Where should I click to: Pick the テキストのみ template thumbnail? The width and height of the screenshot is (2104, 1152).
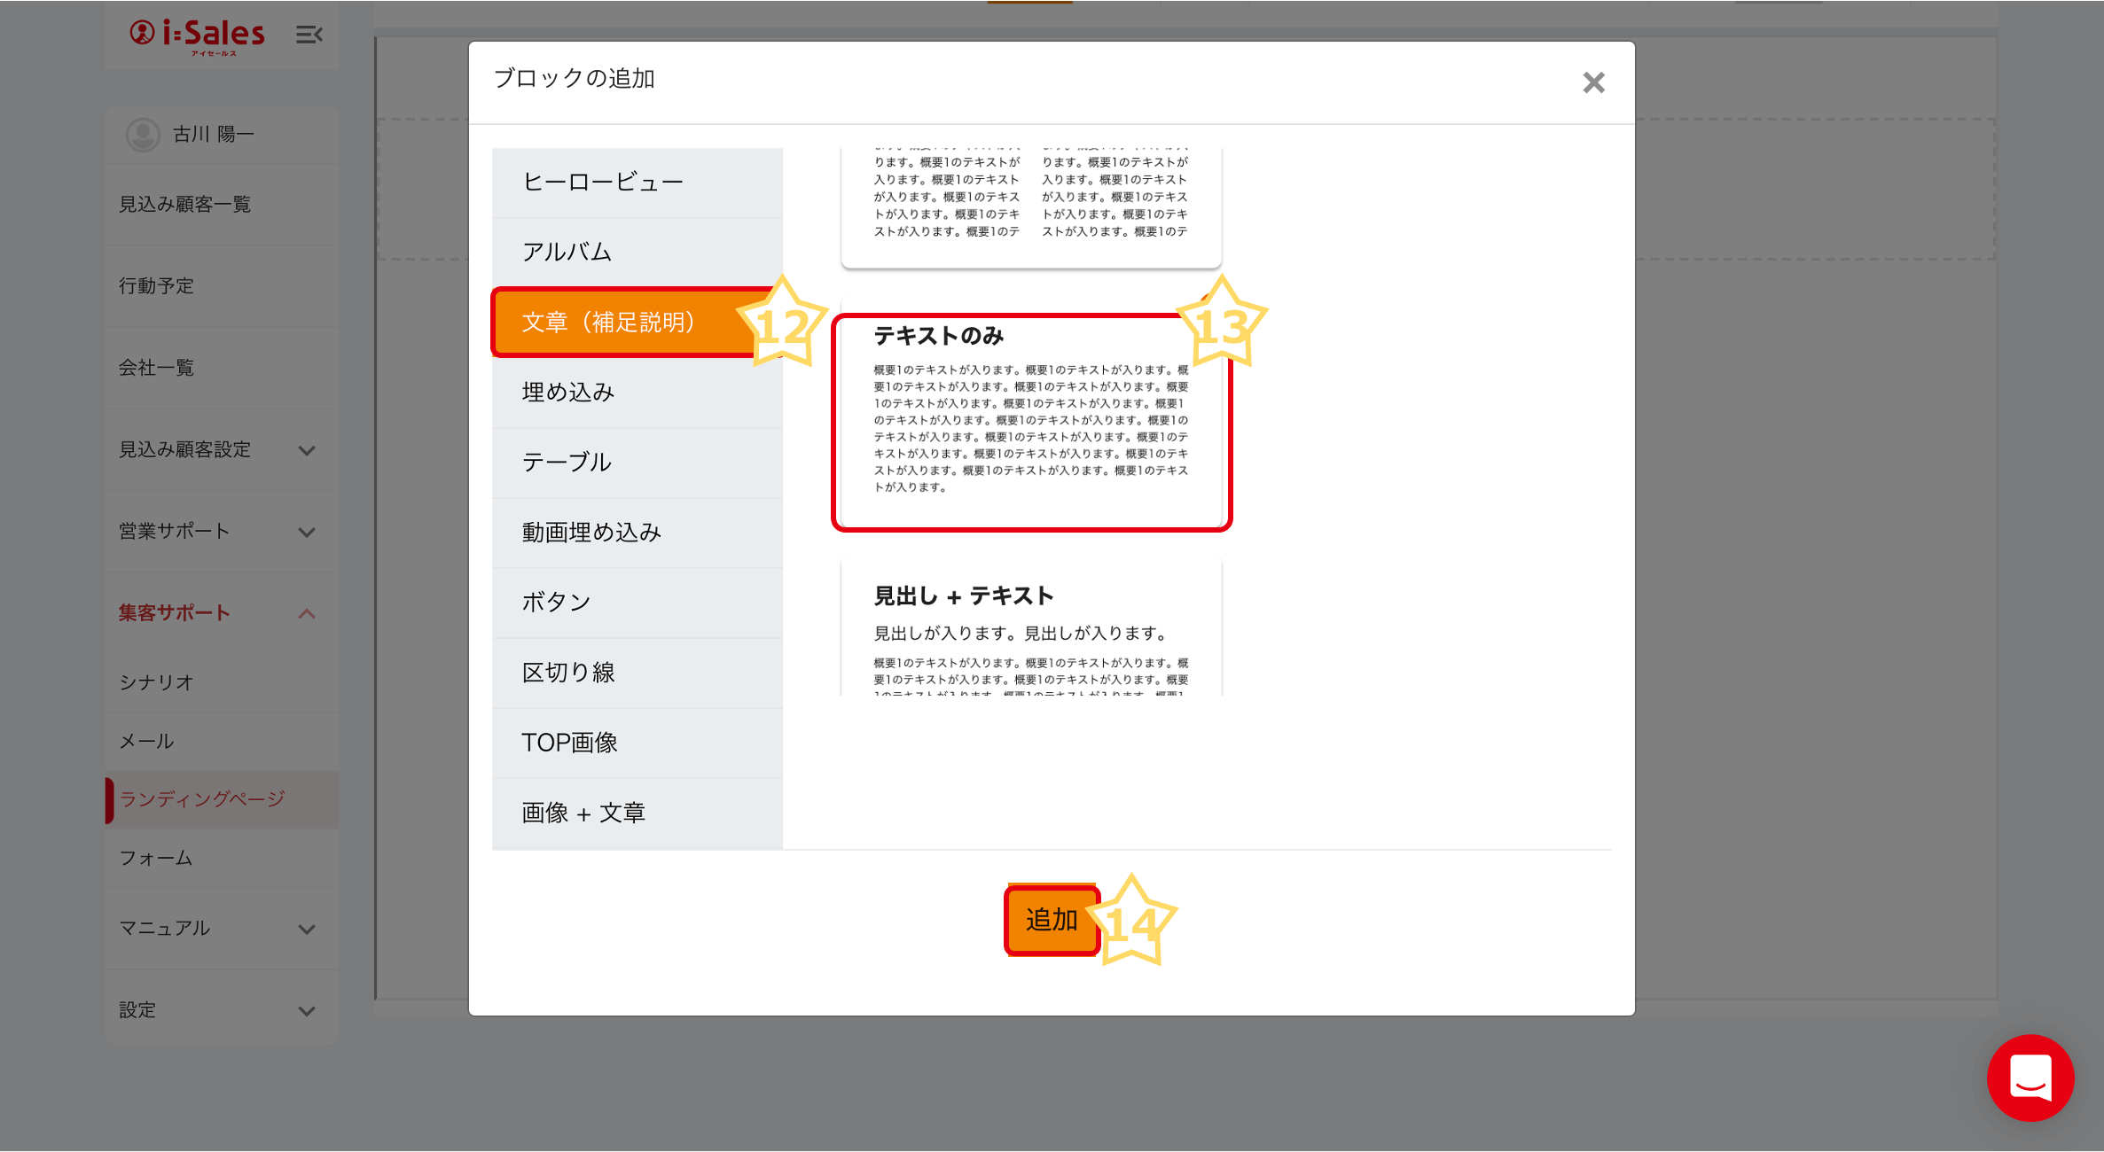1030,423
